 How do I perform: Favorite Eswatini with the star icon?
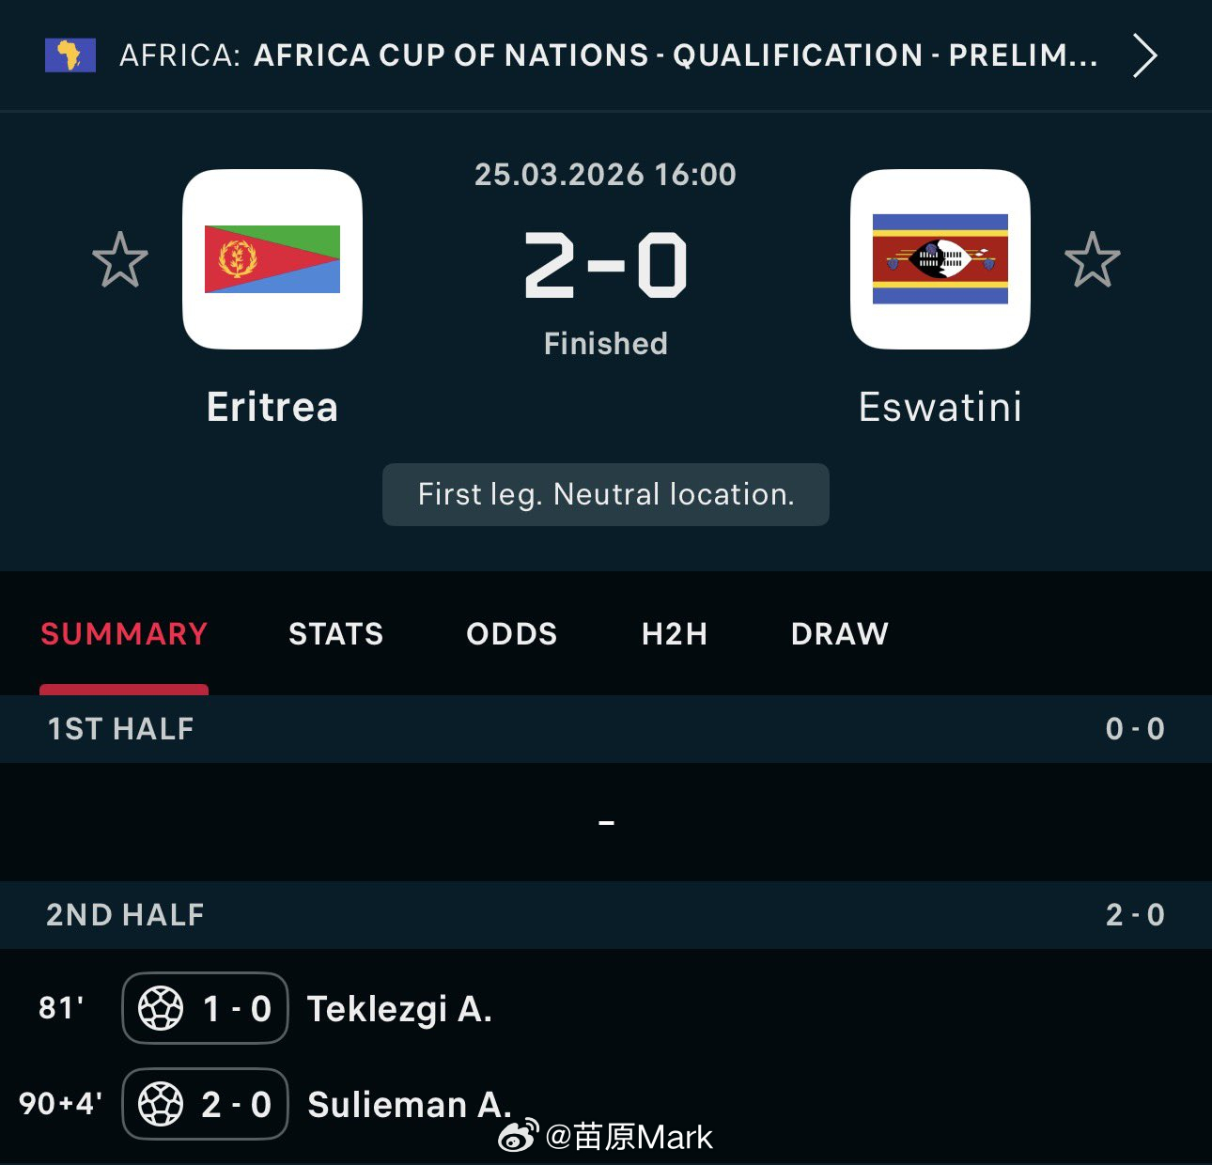(1093, 259)
